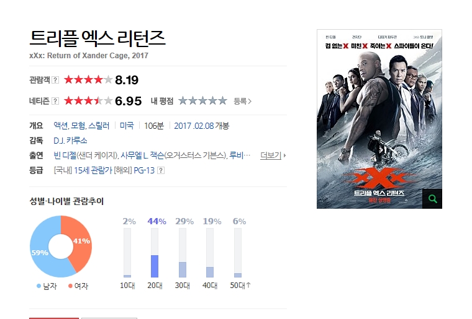Open help icon next to 관람객 rating
Image resolution: width=472 pixels, height=319 pixels.
[55, 80]
